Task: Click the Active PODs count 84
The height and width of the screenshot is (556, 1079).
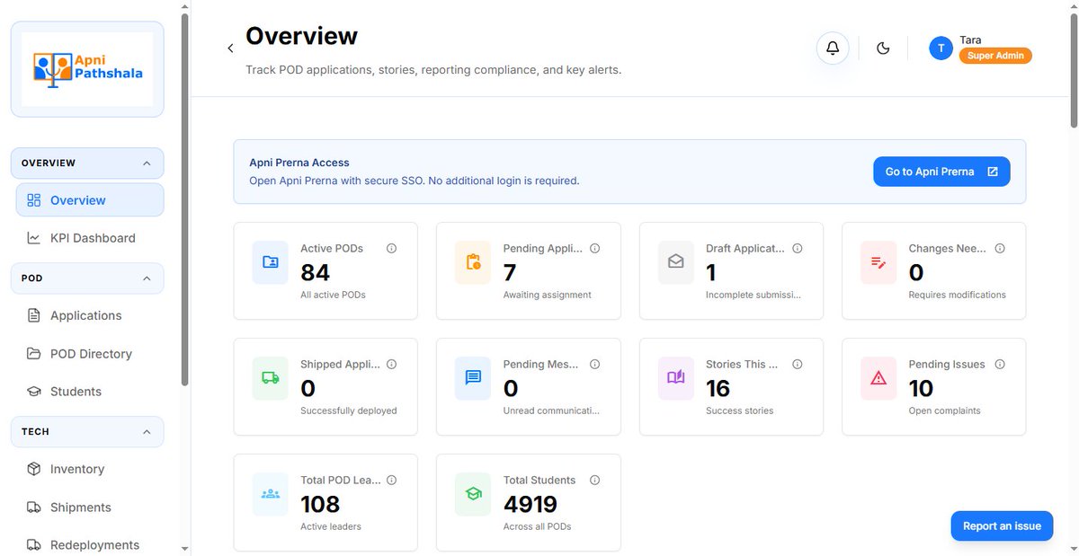Action: point(316,272)
